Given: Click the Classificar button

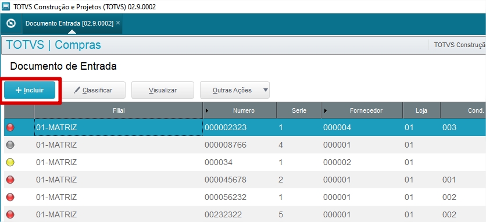Looking at the screenshot, I should click(x=94, y=90).
